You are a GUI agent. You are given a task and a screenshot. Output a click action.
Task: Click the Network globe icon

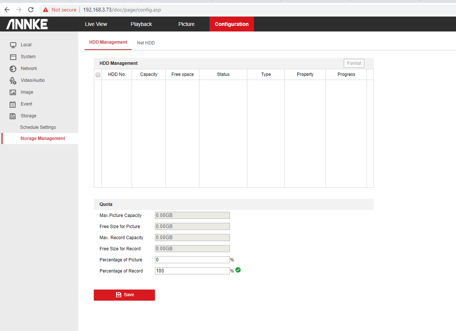click(13, 68)
